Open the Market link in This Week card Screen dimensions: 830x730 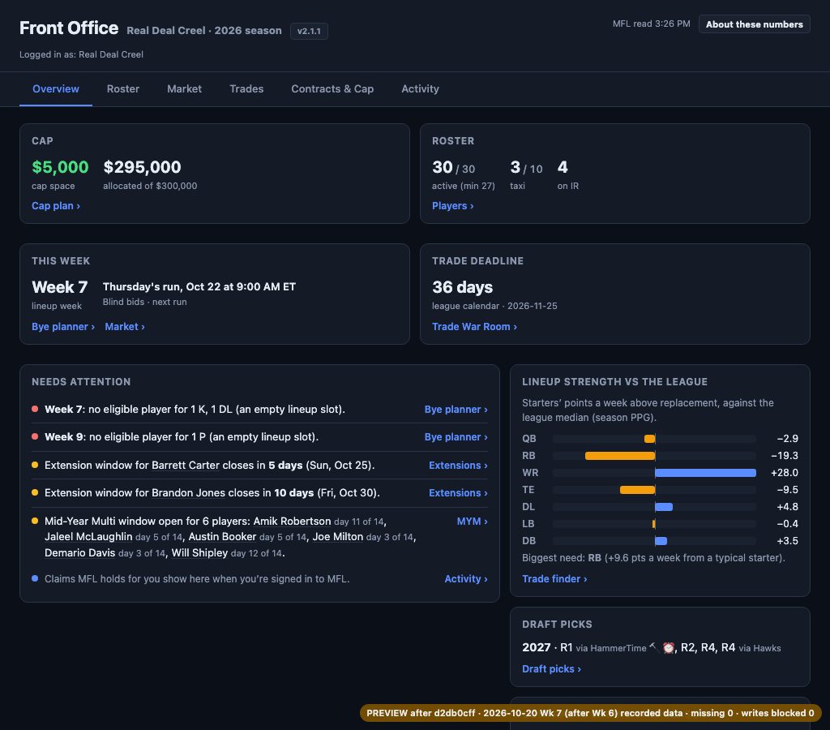pyautogui.click(x=125, y=327)
